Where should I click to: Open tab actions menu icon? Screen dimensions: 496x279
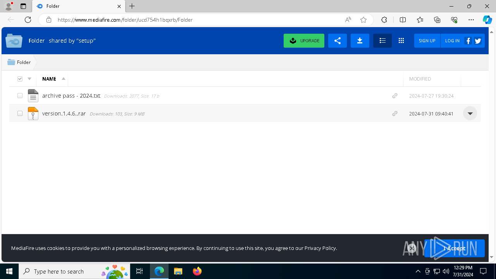click(x=23, y=6)
